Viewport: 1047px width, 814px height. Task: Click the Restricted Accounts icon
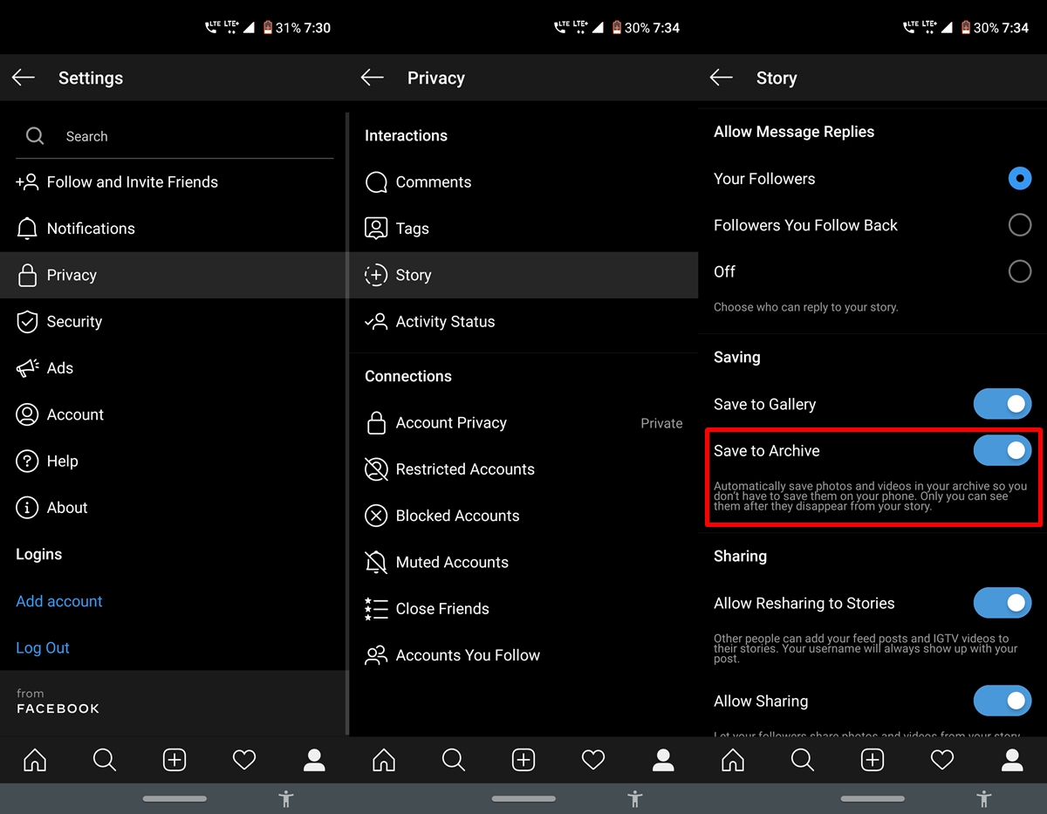[376, 469]
